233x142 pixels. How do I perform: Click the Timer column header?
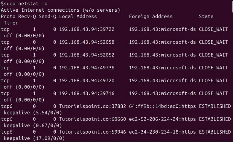(x=11, y=23)
